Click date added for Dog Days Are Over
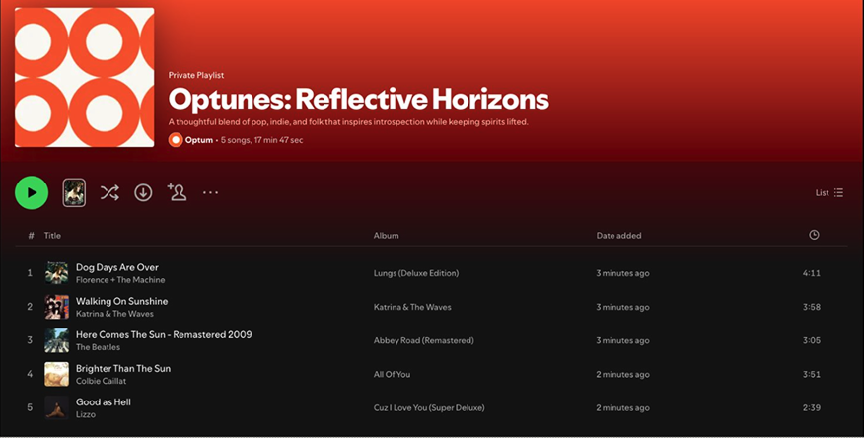The width and height of the screenshot is (864, 438). (622, 273)
